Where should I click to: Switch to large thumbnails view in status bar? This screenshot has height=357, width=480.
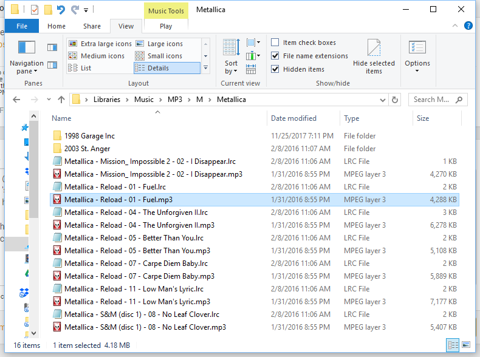coord(466,345)
